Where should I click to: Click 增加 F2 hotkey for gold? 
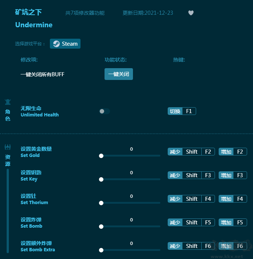(x=233, y=152)
